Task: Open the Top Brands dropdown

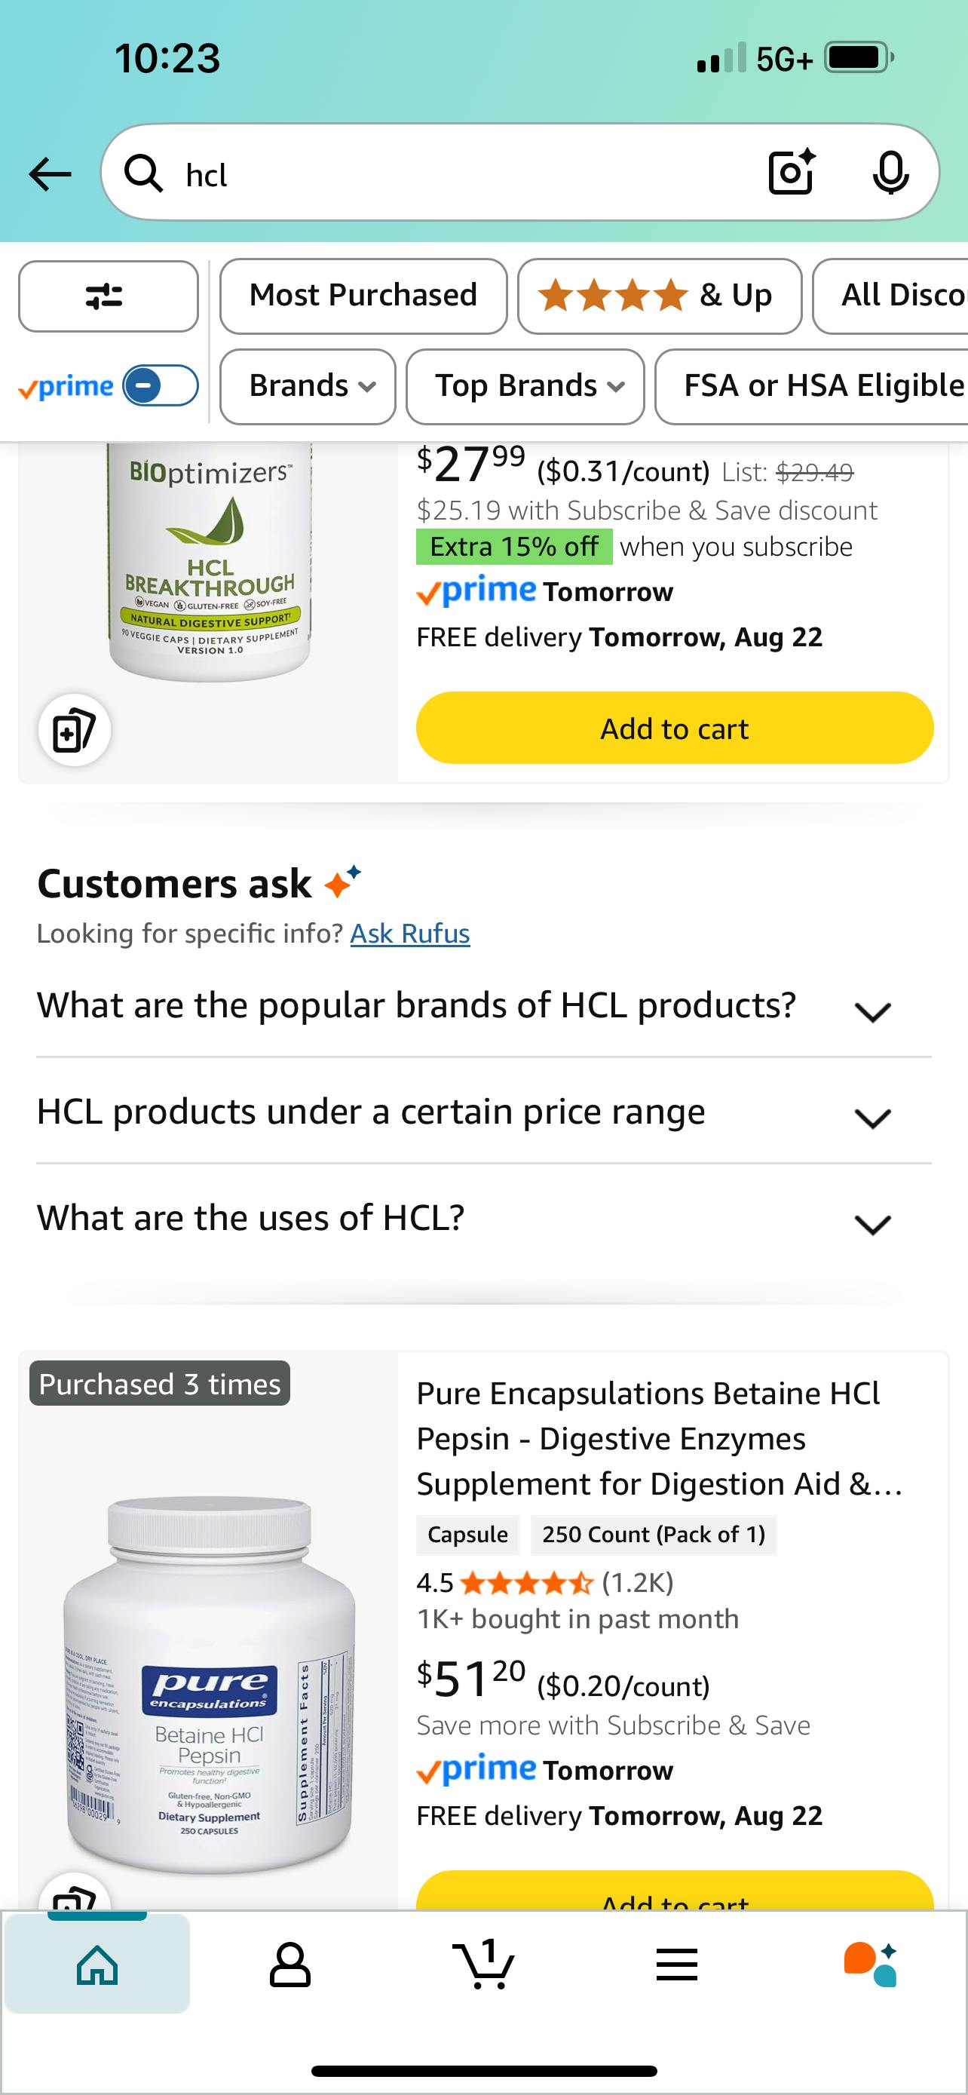Action: (525, 386)
